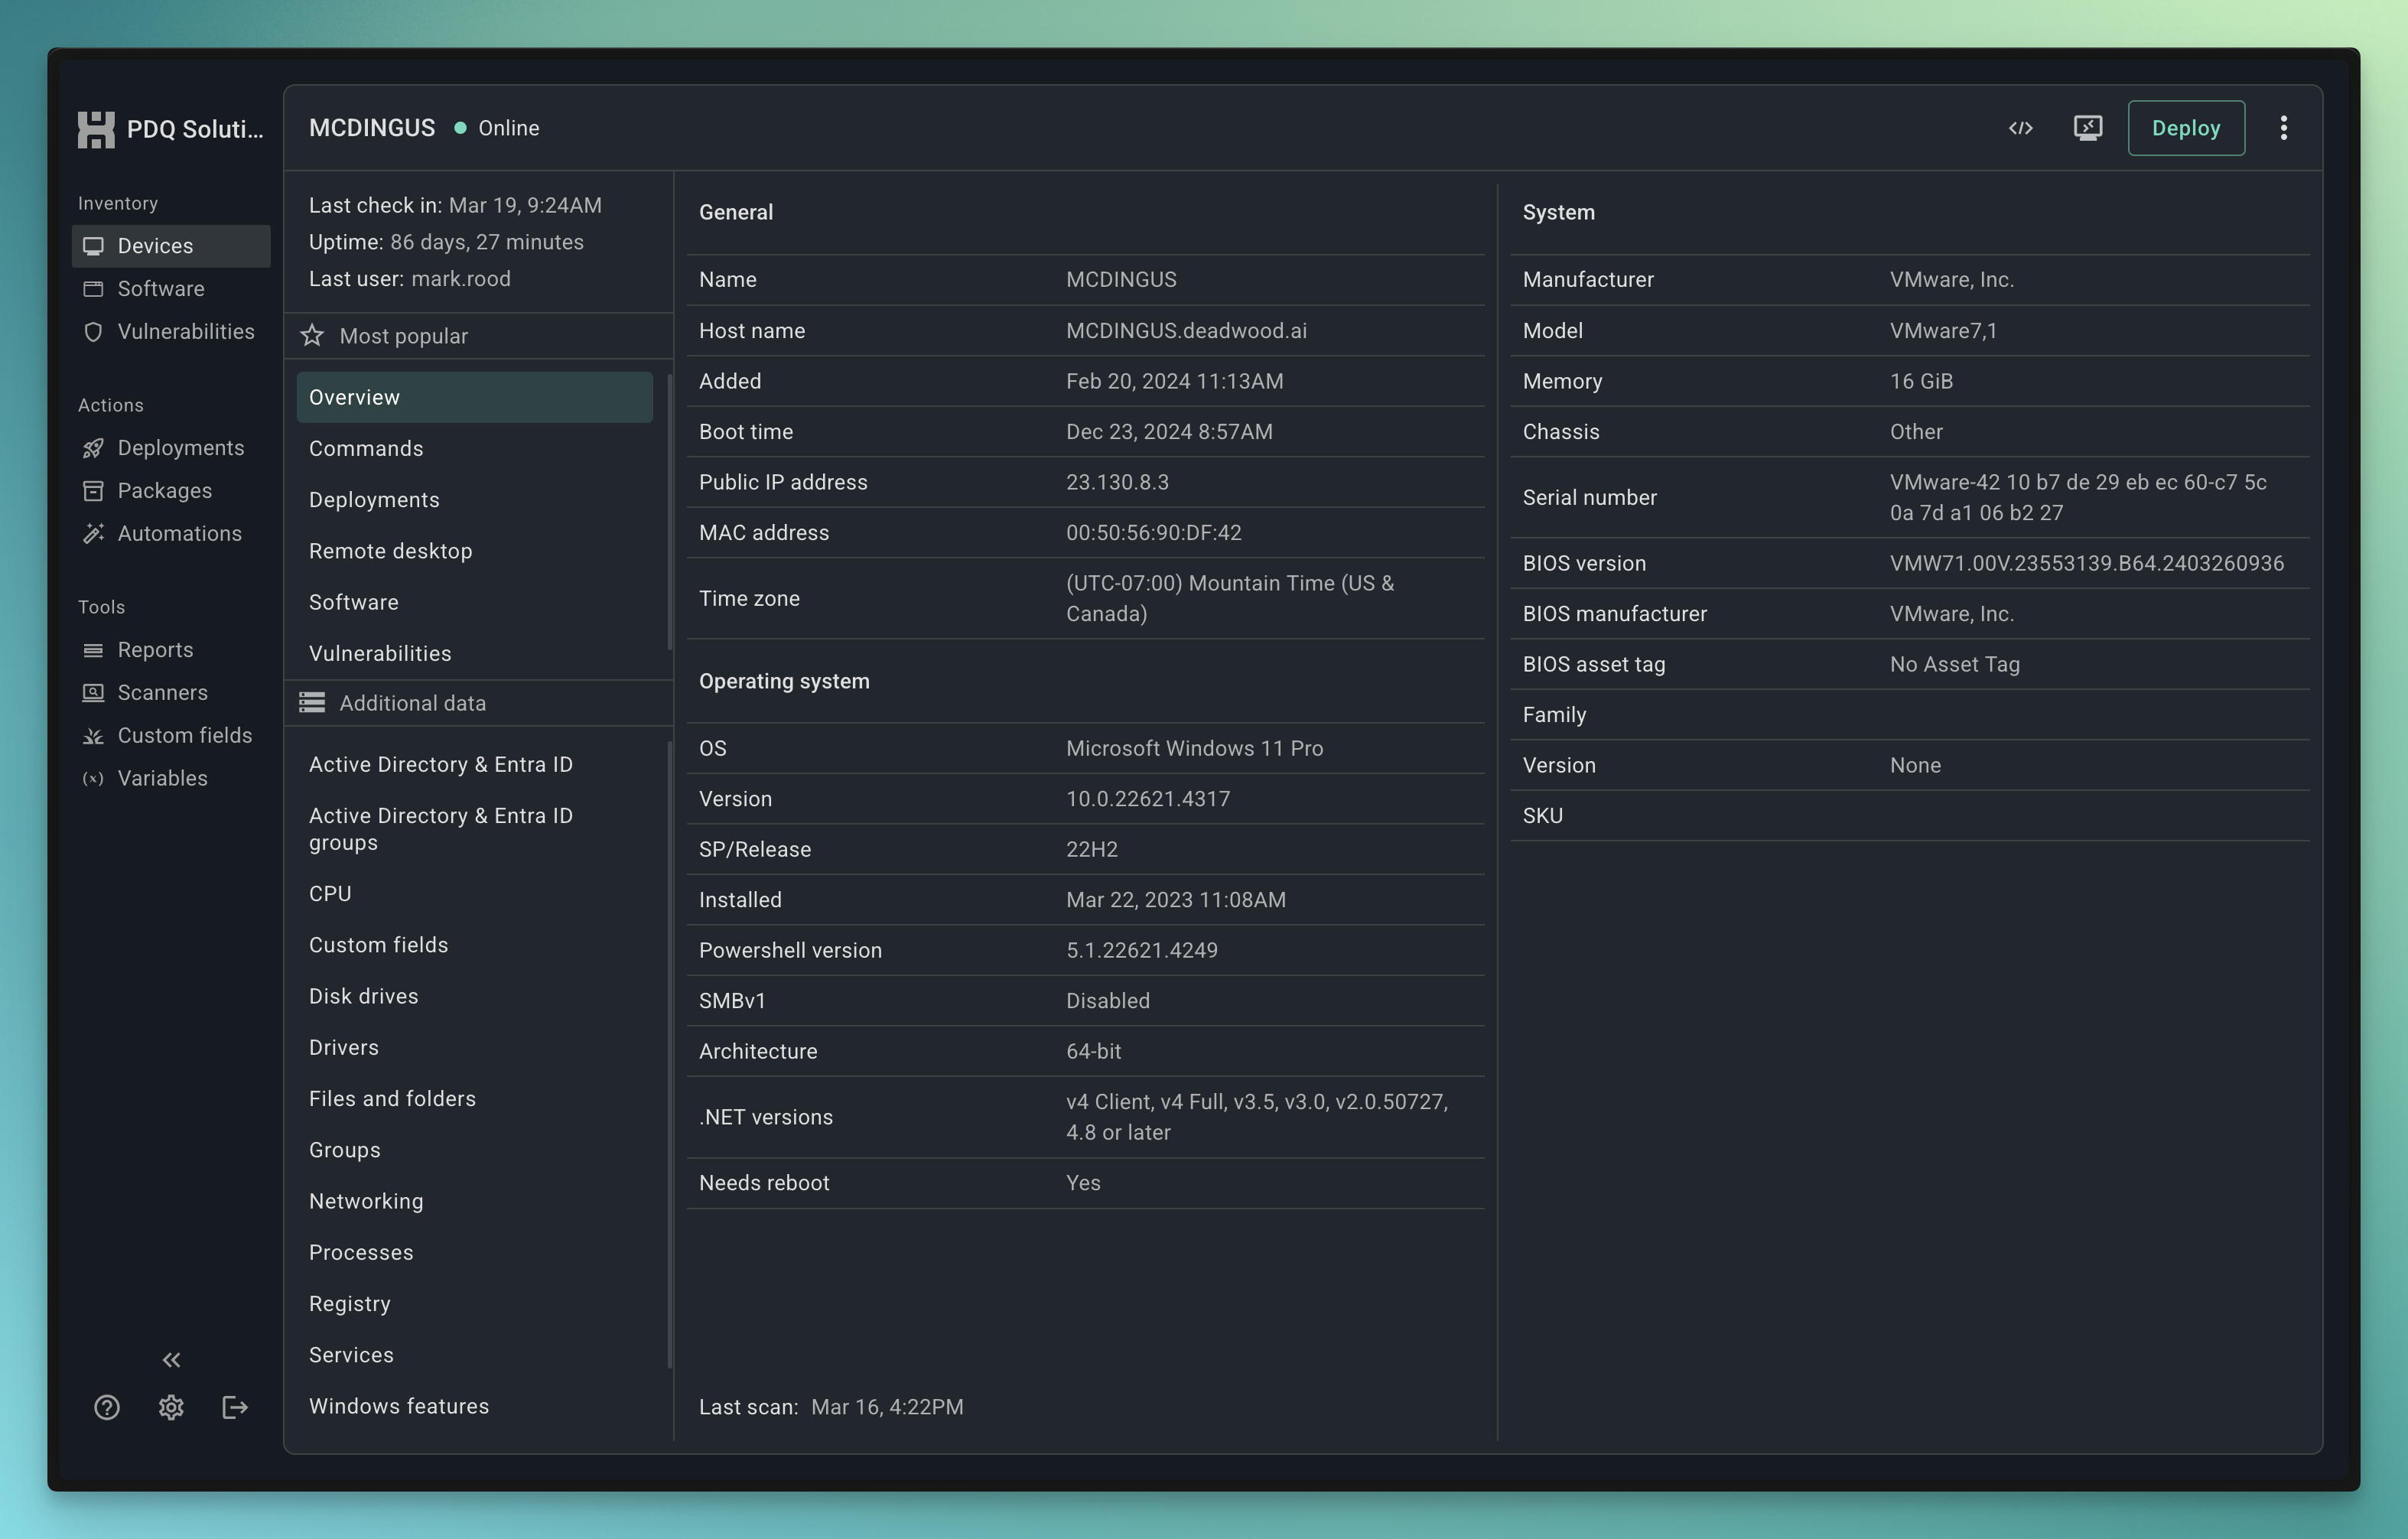Click host name value MCDINGUS.deadwood.ai
Viewport: 2408px width, 1539px height.
tap(1186, 331)
